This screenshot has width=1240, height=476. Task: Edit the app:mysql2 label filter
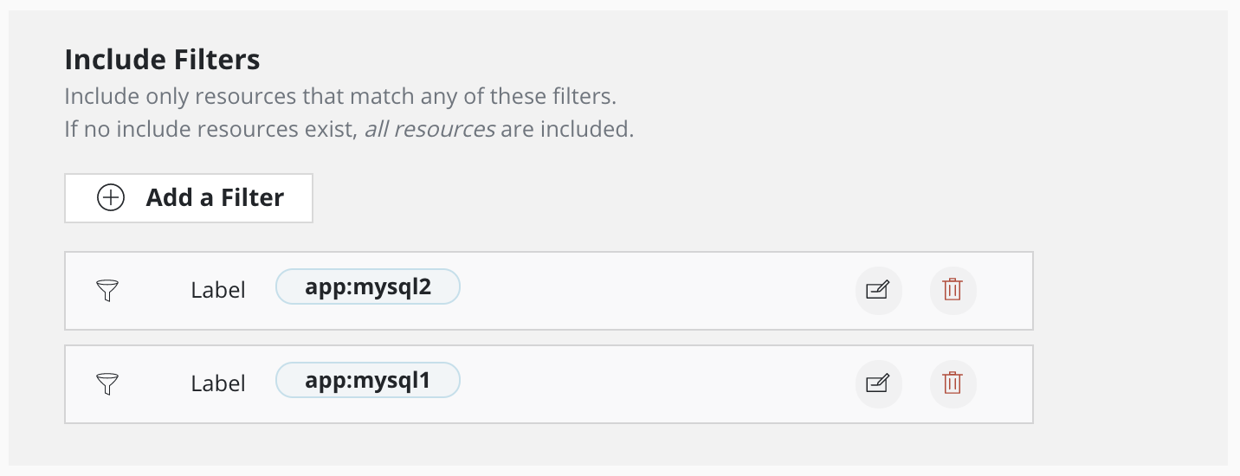[x=878, y=290]
